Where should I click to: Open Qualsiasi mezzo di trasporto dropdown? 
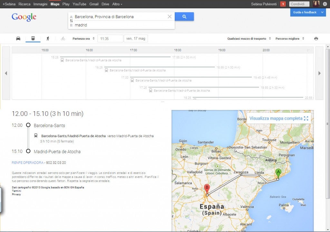point(249,39)
